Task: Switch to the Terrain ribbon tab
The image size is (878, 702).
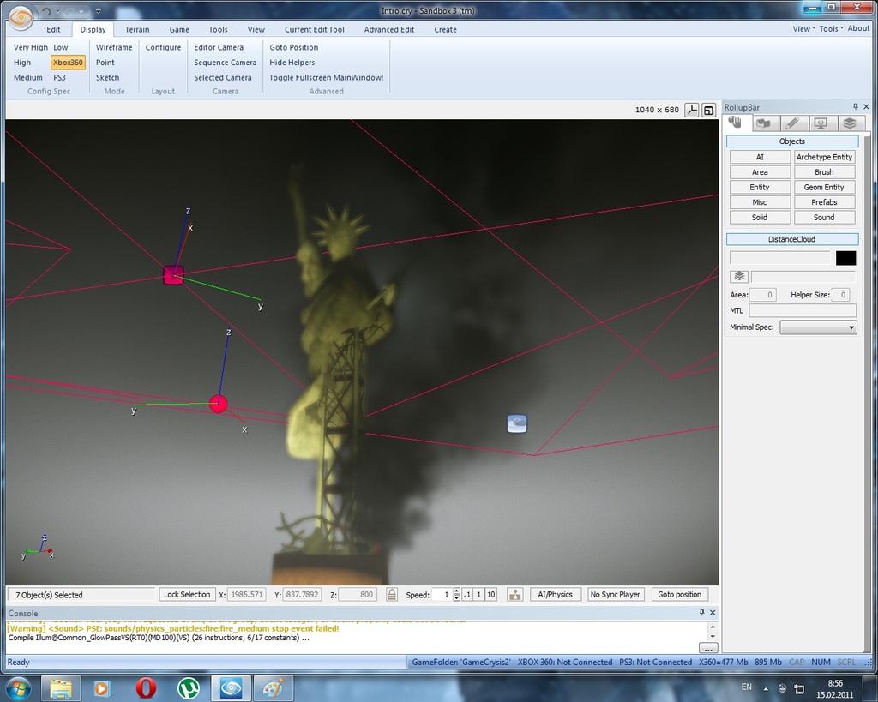Action: (137, 29)
